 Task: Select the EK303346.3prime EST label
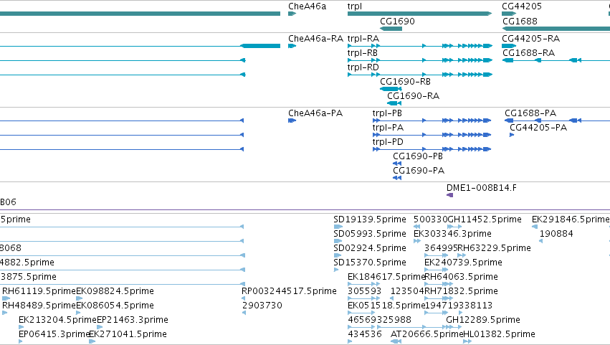pos(452,234)
